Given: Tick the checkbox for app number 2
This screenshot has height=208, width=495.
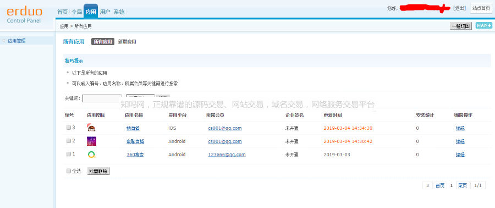Looking at the screenshot, I should [x=69, y=141].
